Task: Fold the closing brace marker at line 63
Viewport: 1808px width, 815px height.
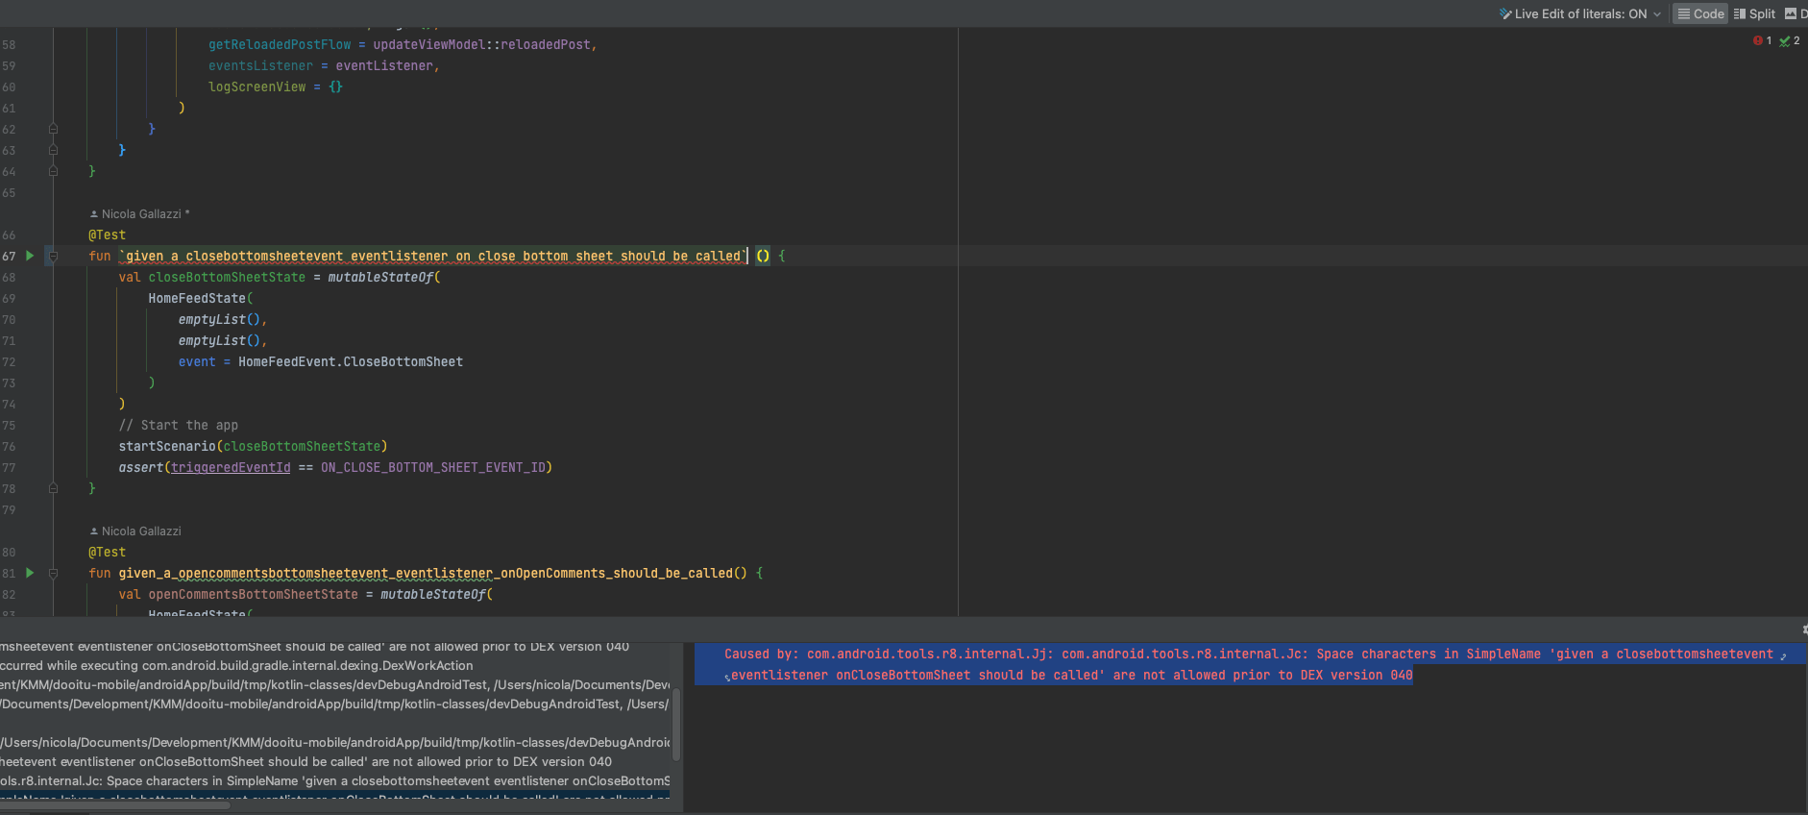Action: (x=53, y=150)
